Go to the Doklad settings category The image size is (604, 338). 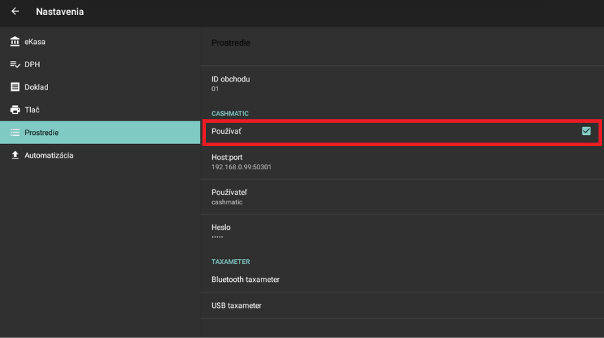tap(36, 87)
